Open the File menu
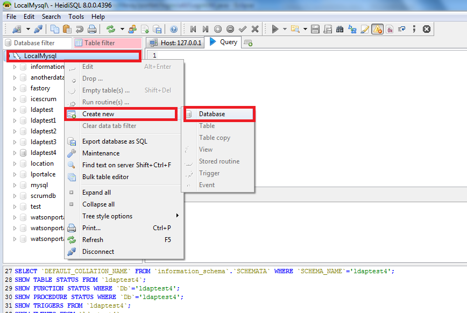467x313 pixels. click(x=11, y=17)
